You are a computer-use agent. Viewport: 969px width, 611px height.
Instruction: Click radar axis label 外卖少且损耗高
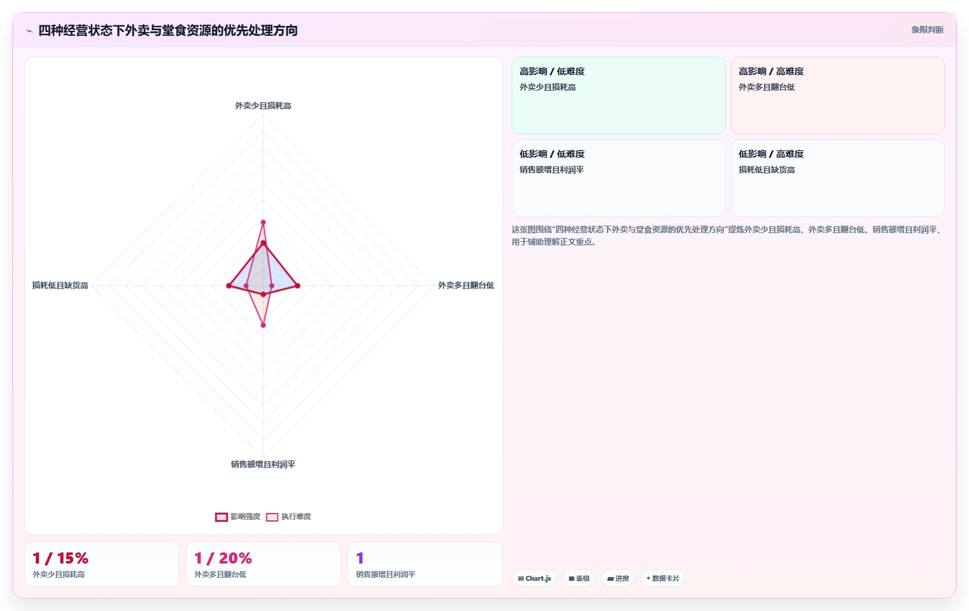pos(263,106)
